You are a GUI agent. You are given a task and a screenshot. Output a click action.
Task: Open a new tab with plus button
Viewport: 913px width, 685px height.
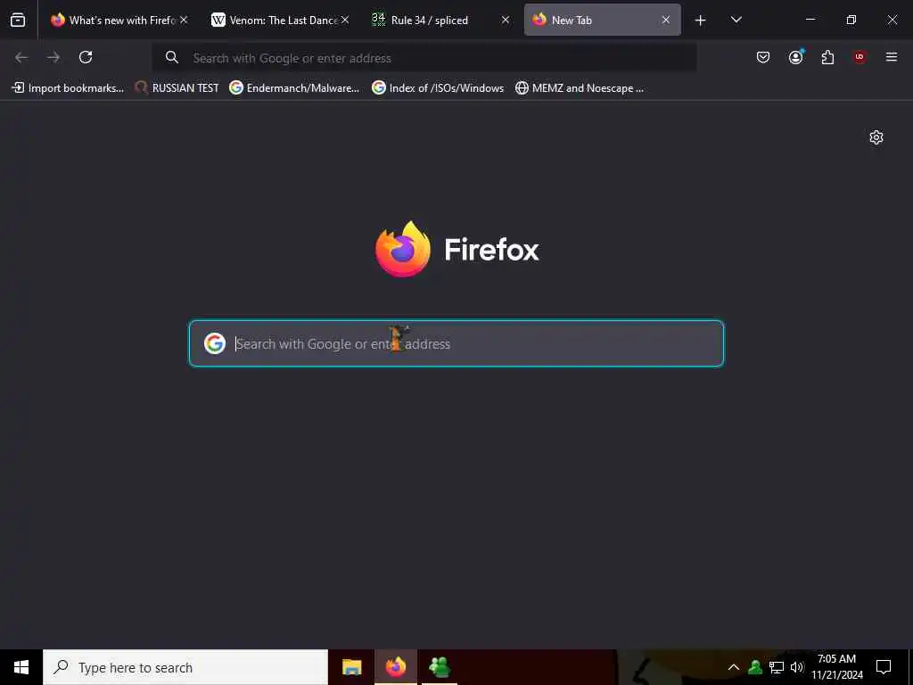click(700, 21)
